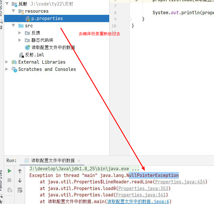Click editor line number 8
Image resolution: width=214 pixels, height=204 pixels.
(115, 13)
